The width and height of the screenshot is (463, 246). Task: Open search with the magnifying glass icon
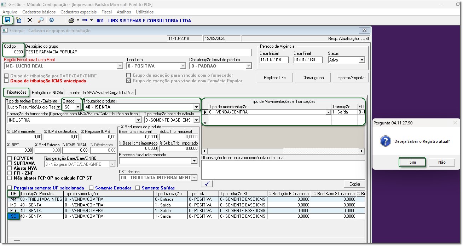click(x=41, y=20)
